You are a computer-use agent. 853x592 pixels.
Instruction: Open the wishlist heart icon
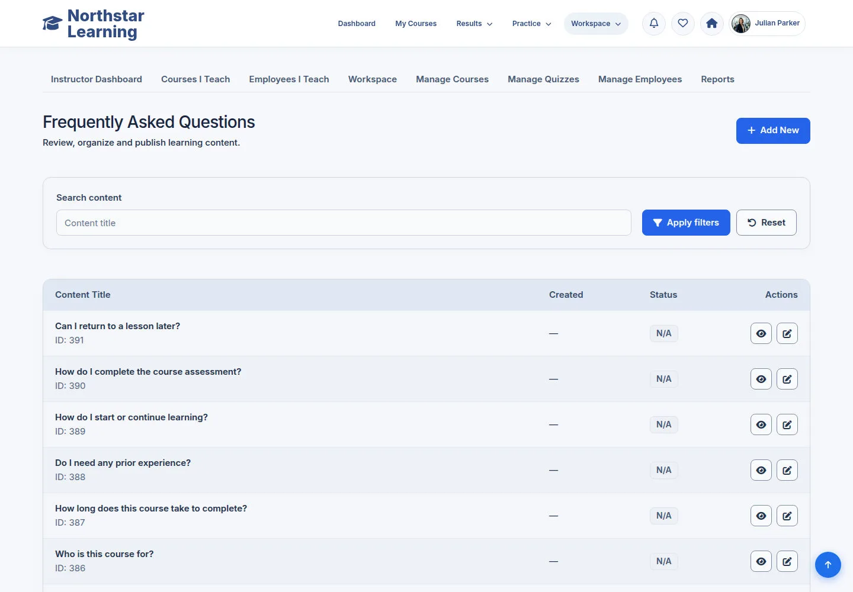(683, 24)
